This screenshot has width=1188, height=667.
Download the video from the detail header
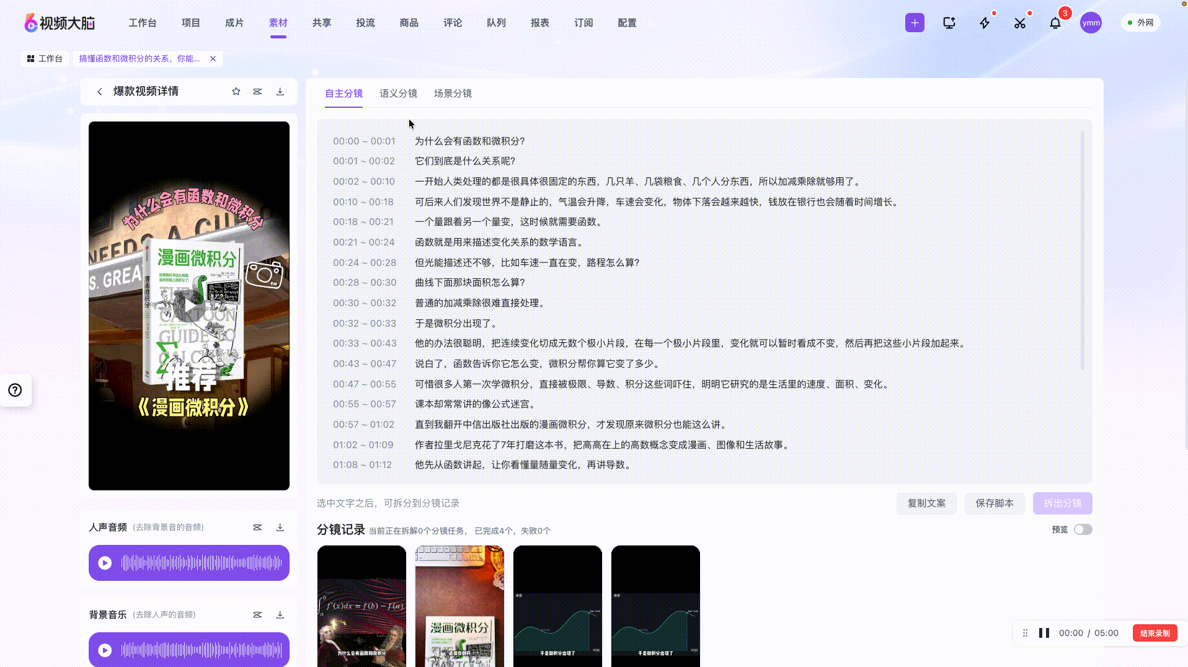coord(280,92)
